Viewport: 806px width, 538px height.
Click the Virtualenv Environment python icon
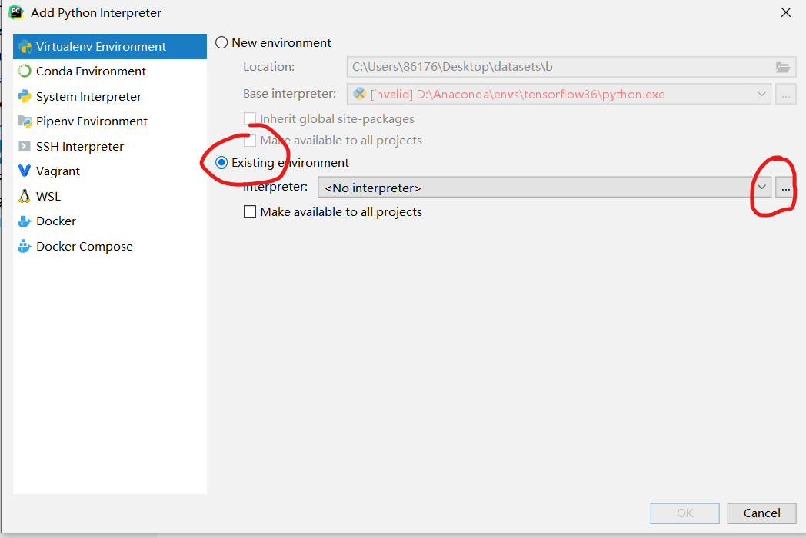(x=25, y=47)
